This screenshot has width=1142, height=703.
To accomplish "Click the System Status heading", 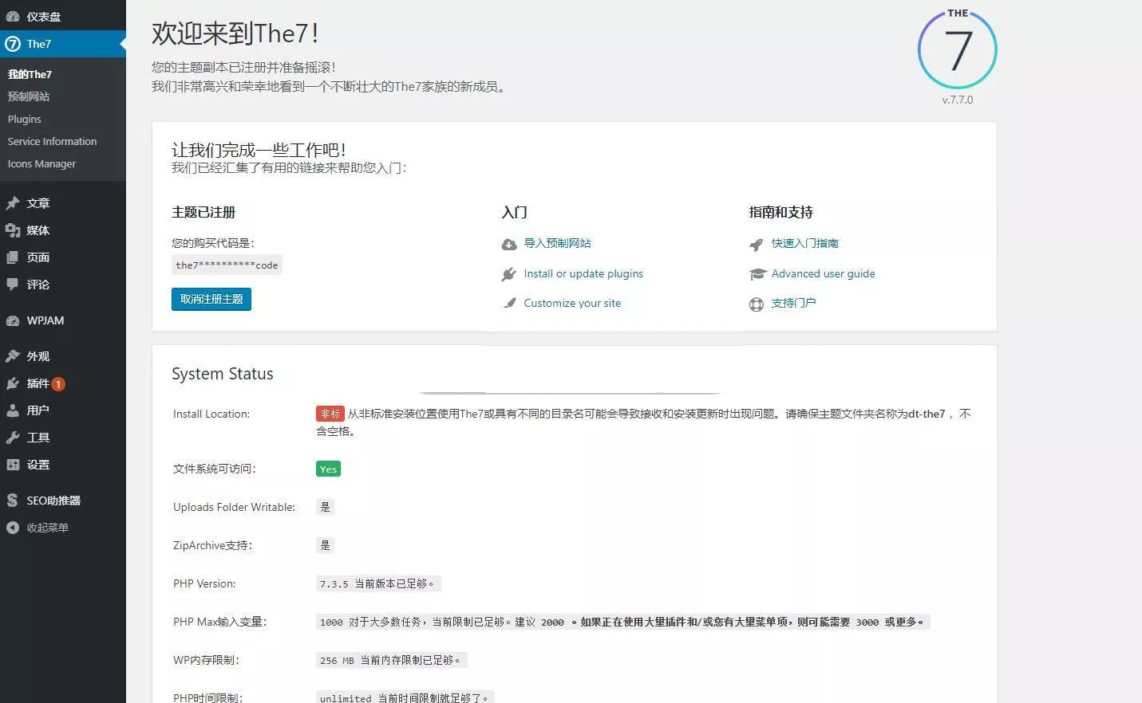I will (x=223, y=374).
